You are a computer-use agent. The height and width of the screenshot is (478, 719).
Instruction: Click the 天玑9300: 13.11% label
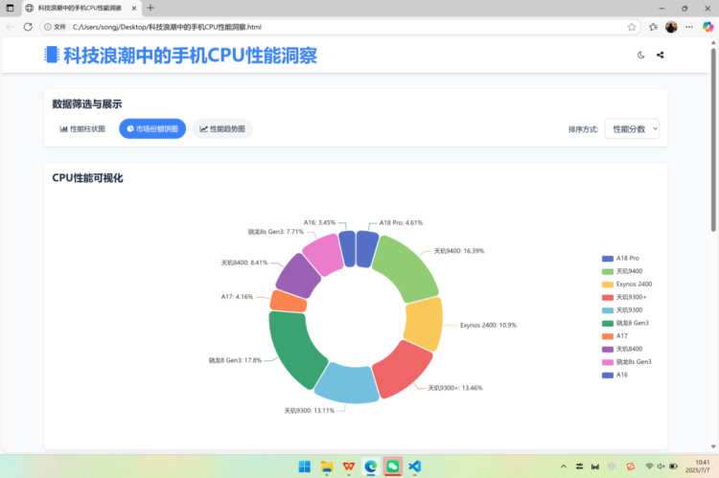(x=310, y=410)
